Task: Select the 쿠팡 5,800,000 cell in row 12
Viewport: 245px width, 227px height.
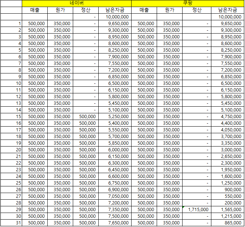Action: [x=228, y=97]
